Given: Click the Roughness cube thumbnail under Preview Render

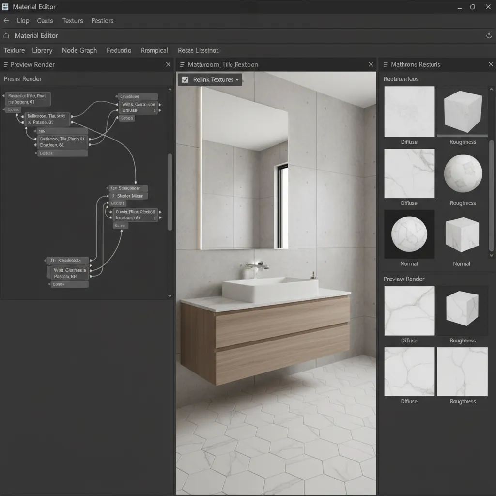Looking at the screenshot, I should (463, 310).
